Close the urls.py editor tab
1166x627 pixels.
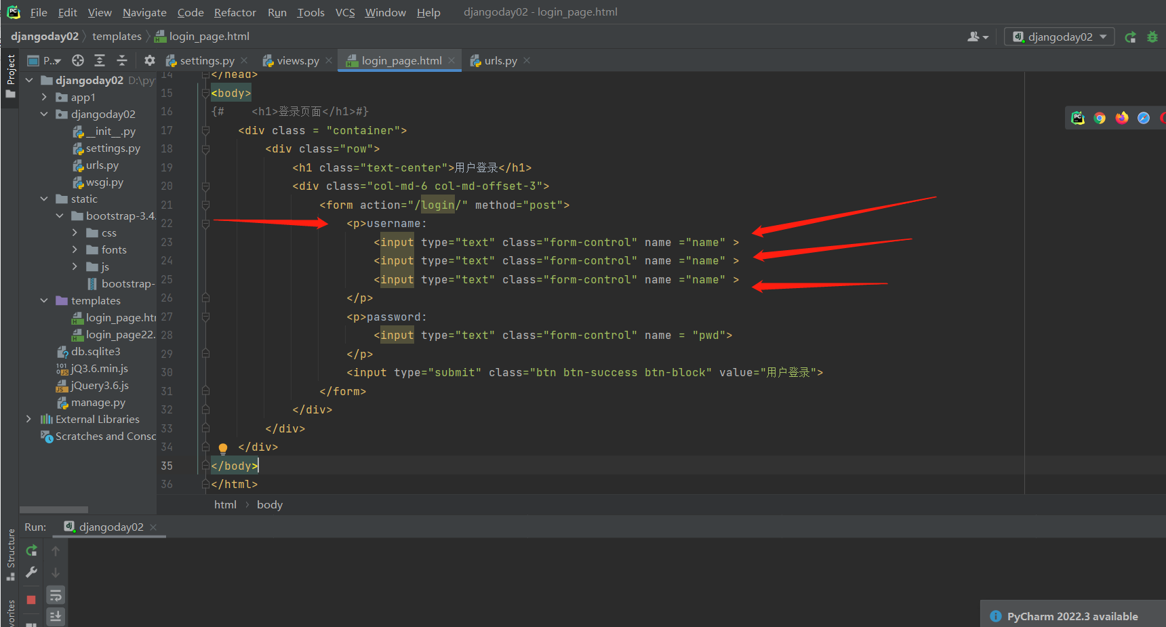point(527,60)
